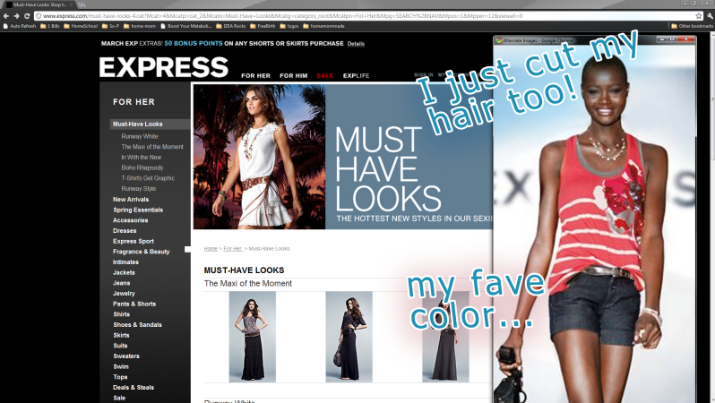Go to Tops category
Image resolution: width=715 pixels, height=403 pixels.
120,377
